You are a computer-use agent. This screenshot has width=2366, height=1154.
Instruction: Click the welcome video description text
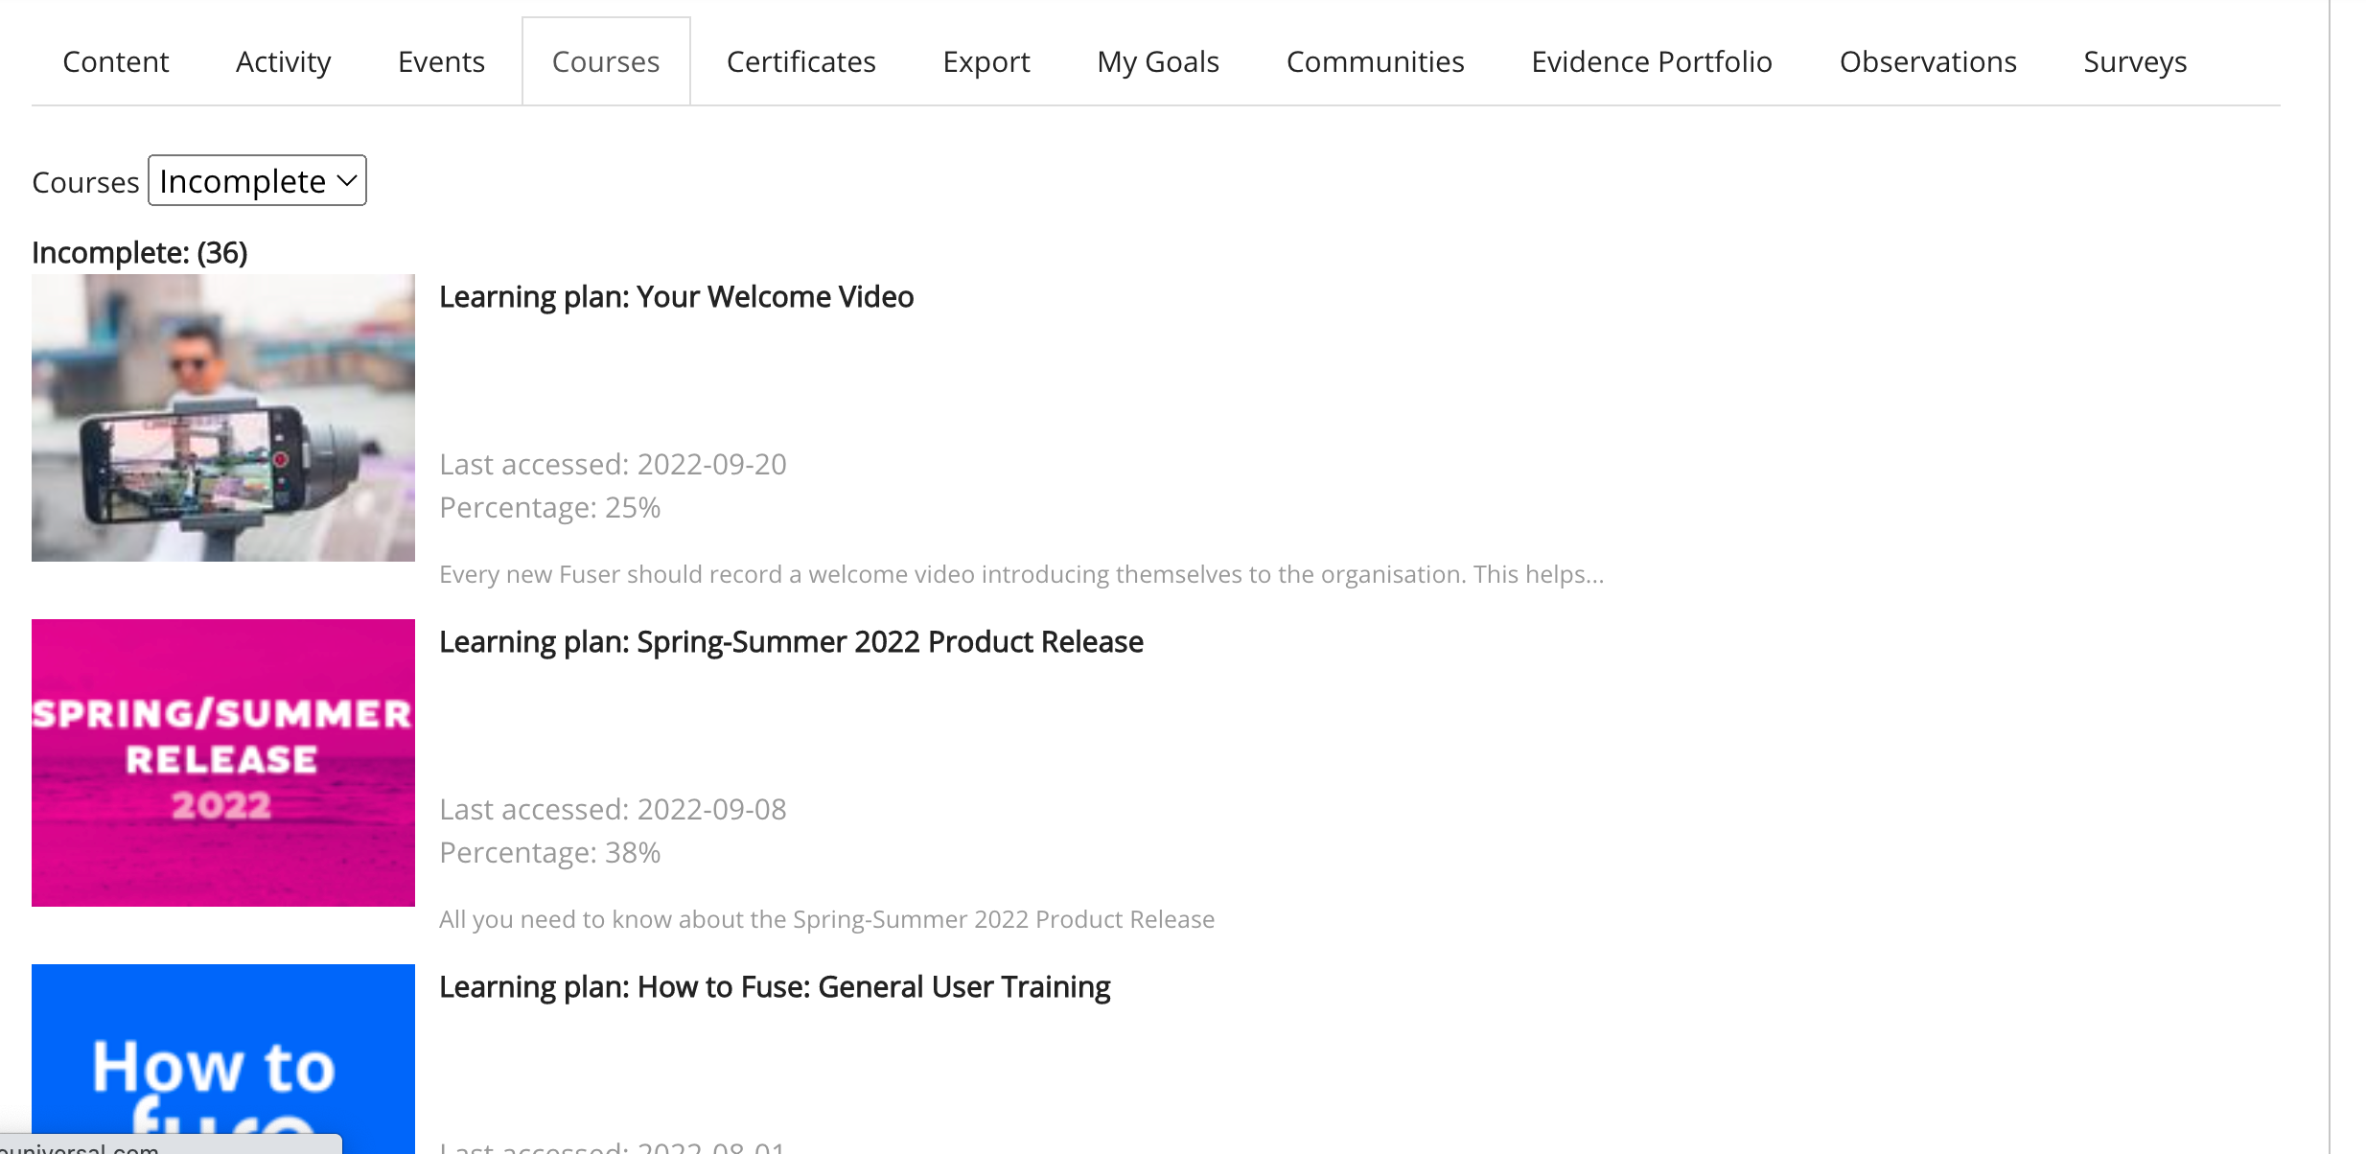click(1021, 575)
